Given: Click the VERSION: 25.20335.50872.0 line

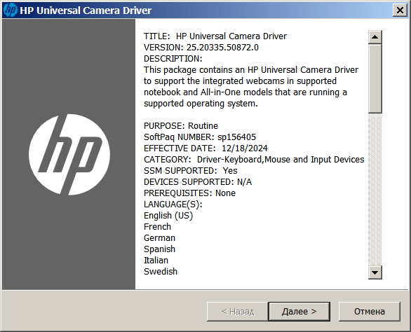Looking at the screenshot, I should pos(201,48).
